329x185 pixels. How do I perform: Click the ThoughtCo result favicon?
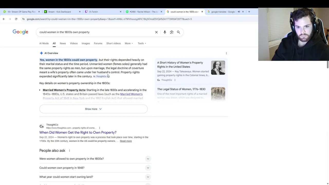coord(42,126)
